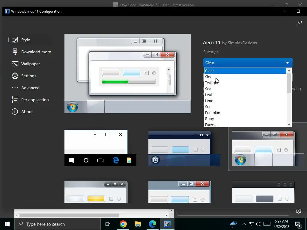Click the taskbar search box

(58, 224)
